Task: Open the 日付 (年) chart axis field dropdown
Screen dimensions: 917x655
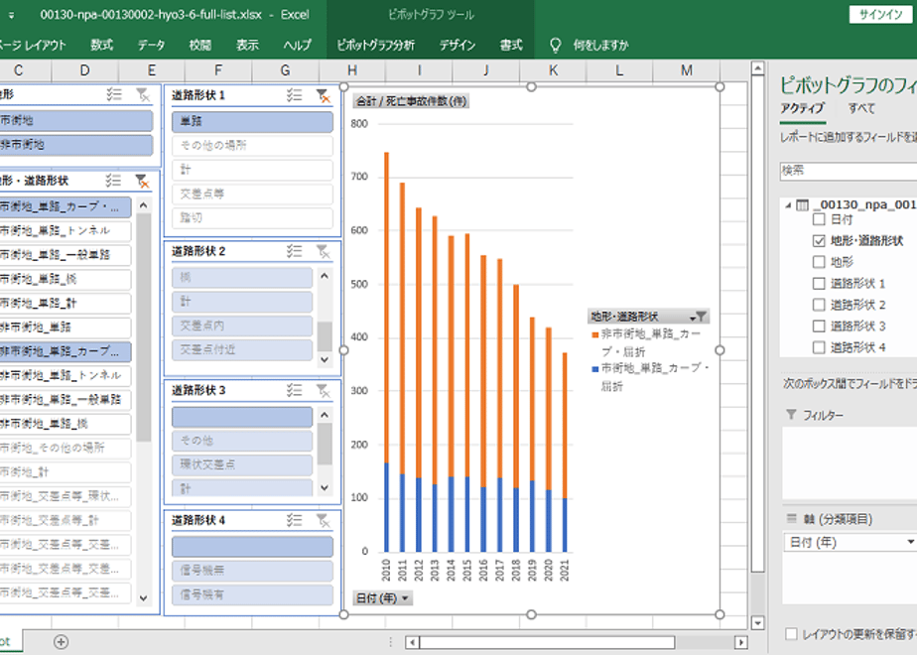Action: tap(383, 598)
